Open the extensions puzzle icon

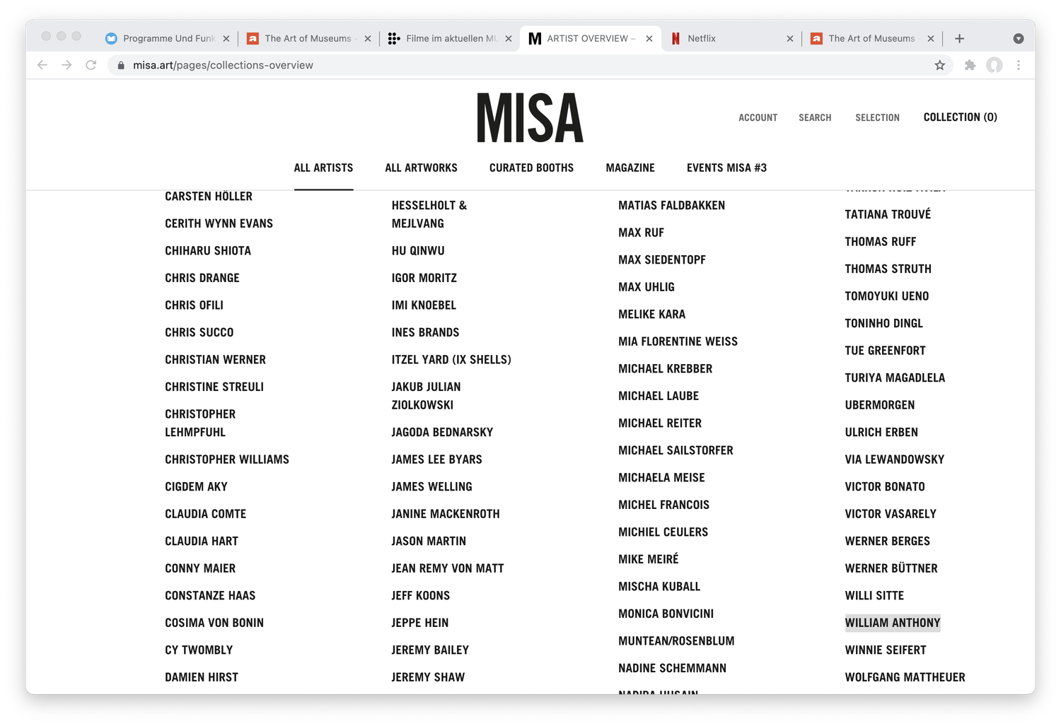point(970,65)
